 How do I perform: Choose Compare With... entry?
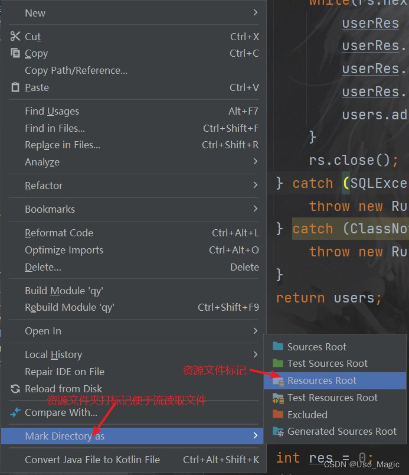coord(133,412)
